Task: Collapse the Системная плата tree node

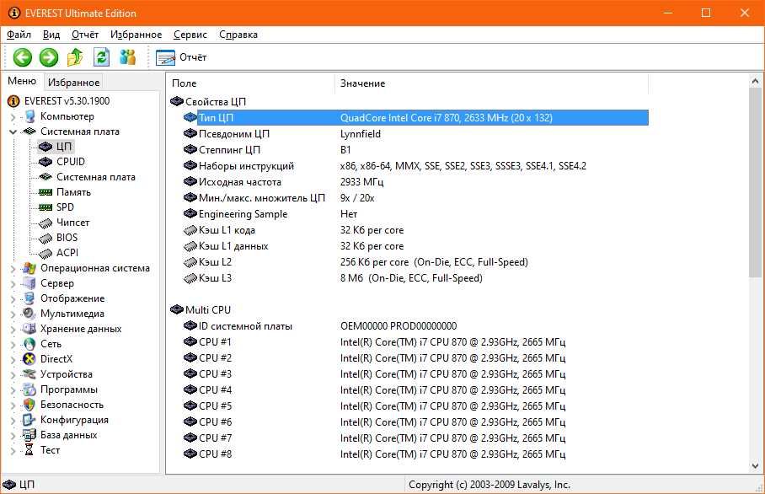Action: point(13,132)
